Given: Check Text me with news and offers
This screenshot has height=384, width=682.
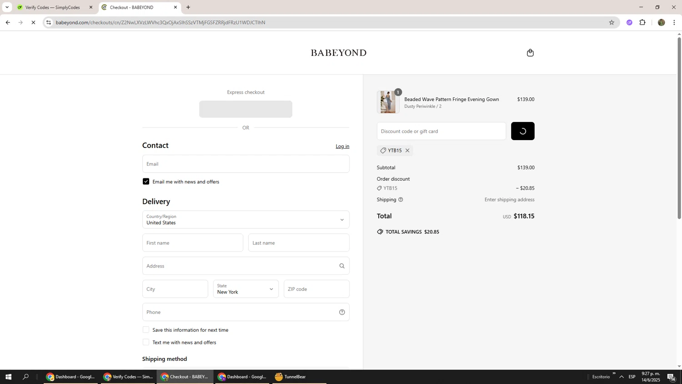Looking at the screenshot, I should 146,342.
